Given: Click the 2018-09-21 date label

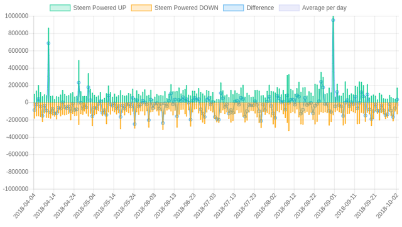Looking at the screenshot, I should (x=366, y=206).
